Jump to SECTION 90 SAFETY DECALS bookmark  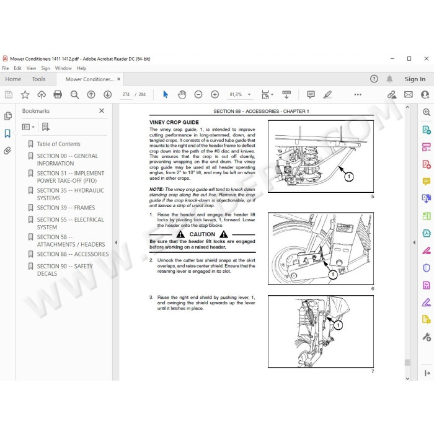click(64, 270)
